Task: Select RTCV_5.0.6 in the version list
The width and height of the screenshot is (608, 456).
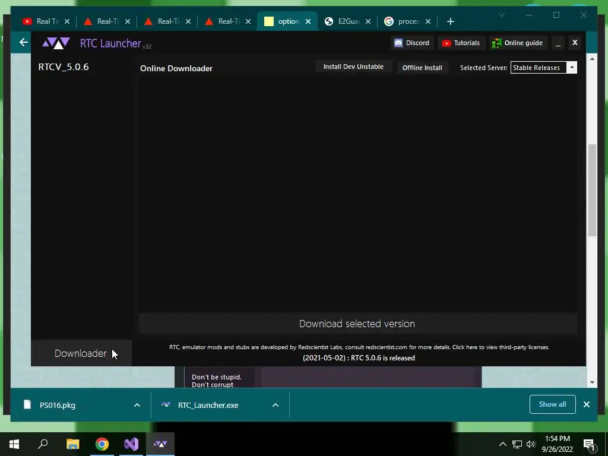Action: tap(64, 66)
